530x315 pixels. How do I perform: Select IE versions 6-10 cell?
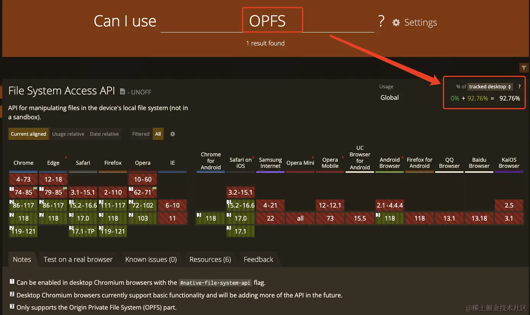pos(172,205)
